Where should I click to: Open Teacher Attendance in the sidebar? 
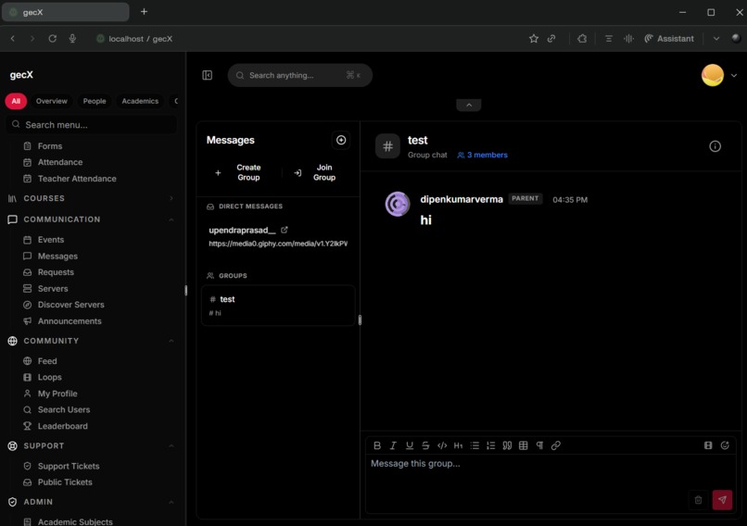pos(77,179)
